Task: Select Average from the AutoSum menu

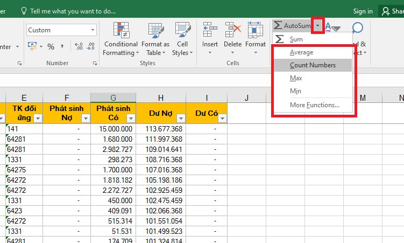Action: (301, 52)
